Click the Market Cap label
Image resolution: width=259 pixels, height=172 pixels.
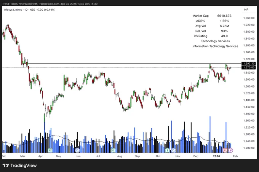pyautogui.click(x=200, y=16)
